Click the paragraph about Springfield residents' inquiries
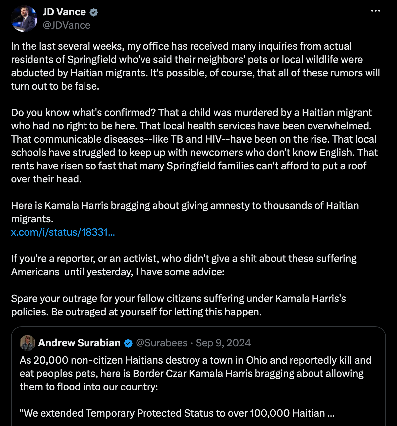The height and width of the screenshot is (426, 397). coord(196,66)
